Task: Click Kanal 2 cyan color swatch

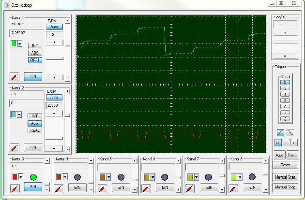Action: (x=14, y=114)
